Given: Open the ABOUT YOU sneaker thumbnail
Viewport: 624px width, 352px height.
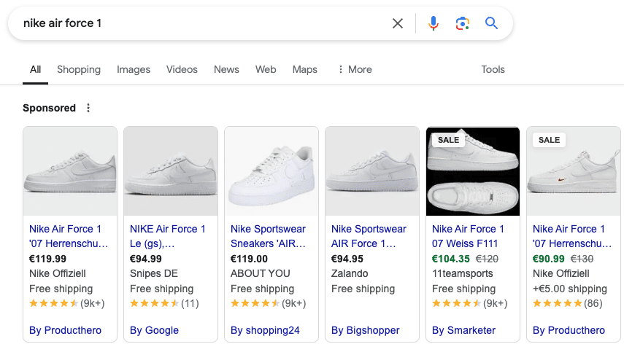Looking at the screenshot, I should [271, 171].
